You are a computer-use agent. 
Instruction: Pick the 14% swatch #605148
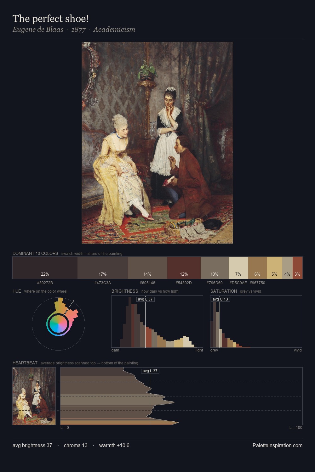(x=147, y=268)
